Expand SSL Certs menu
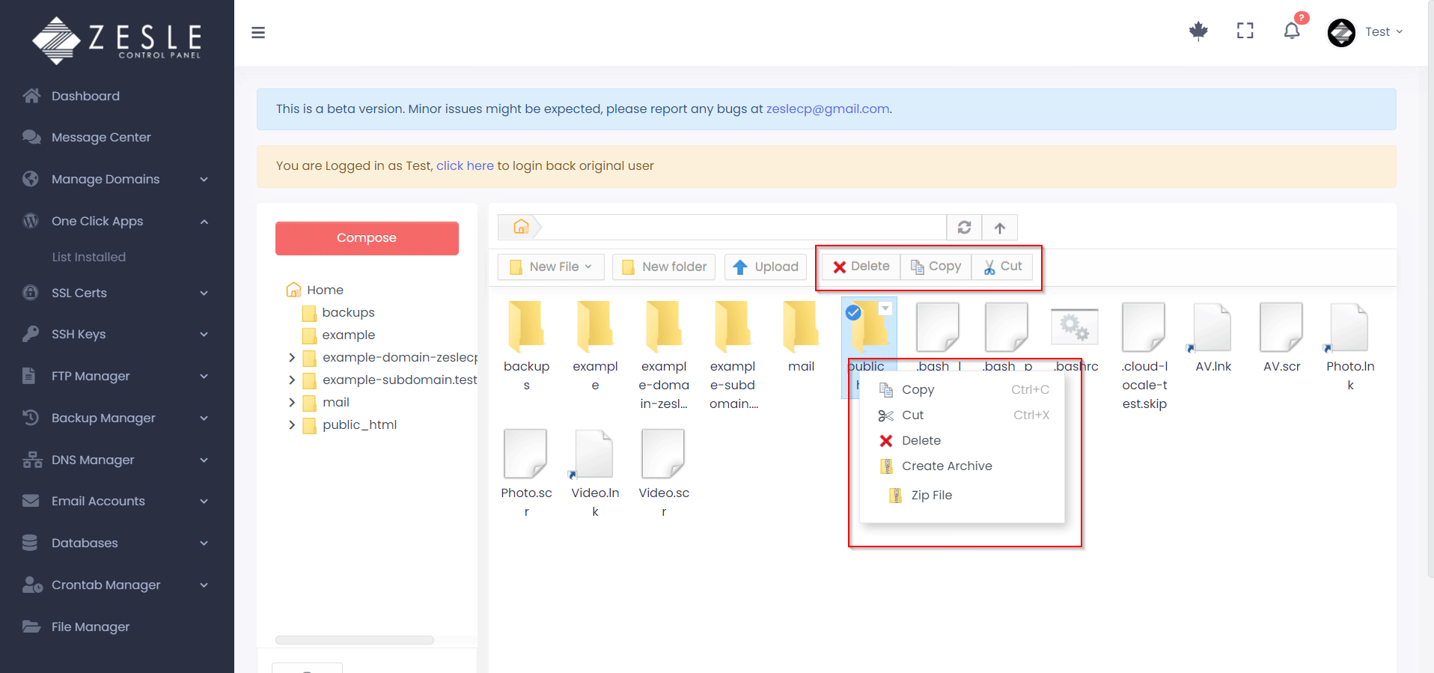This screenshot has width=1434, height=673. (x=116, y=293)
